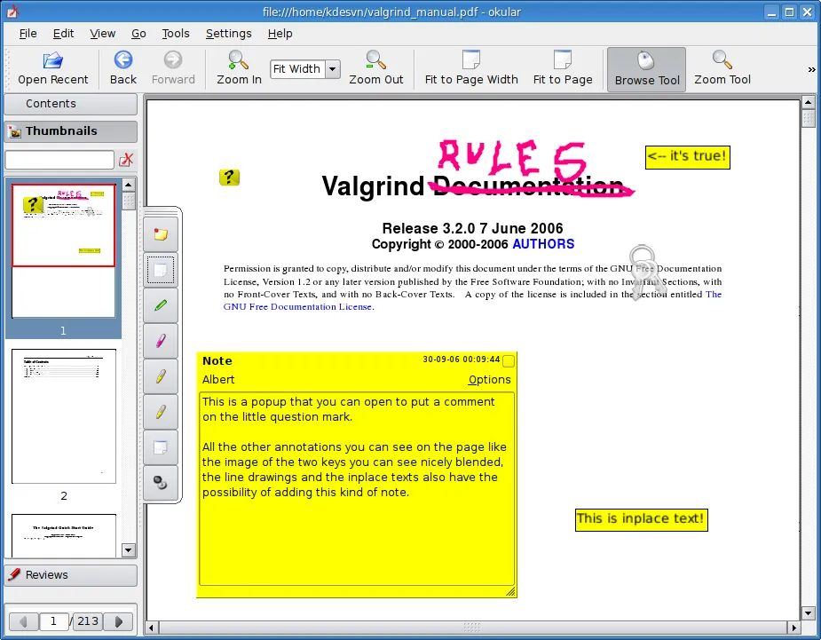The width and height of the screenshot is (821, 640).
Task: Select the page 1 thumbnail
Action: [63, 250]
